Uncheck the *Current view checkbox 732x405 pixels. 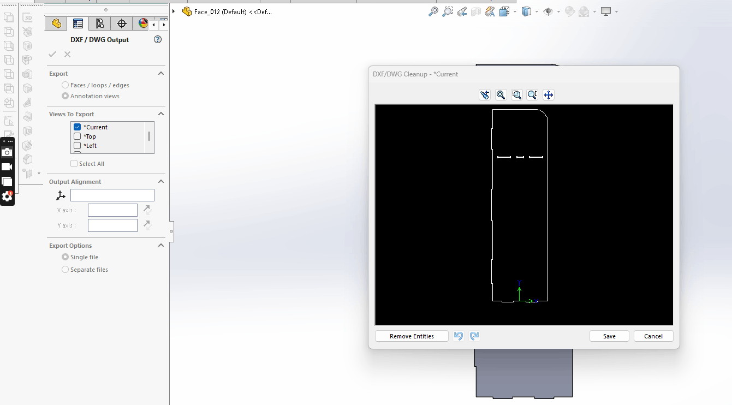[x=78, y=127]
